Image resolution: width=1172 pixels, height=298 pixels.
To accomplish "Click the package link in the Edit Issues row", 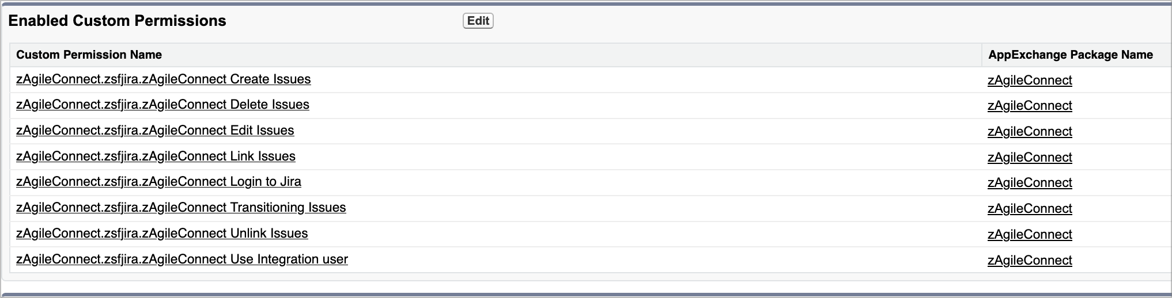I will 1030,132.
